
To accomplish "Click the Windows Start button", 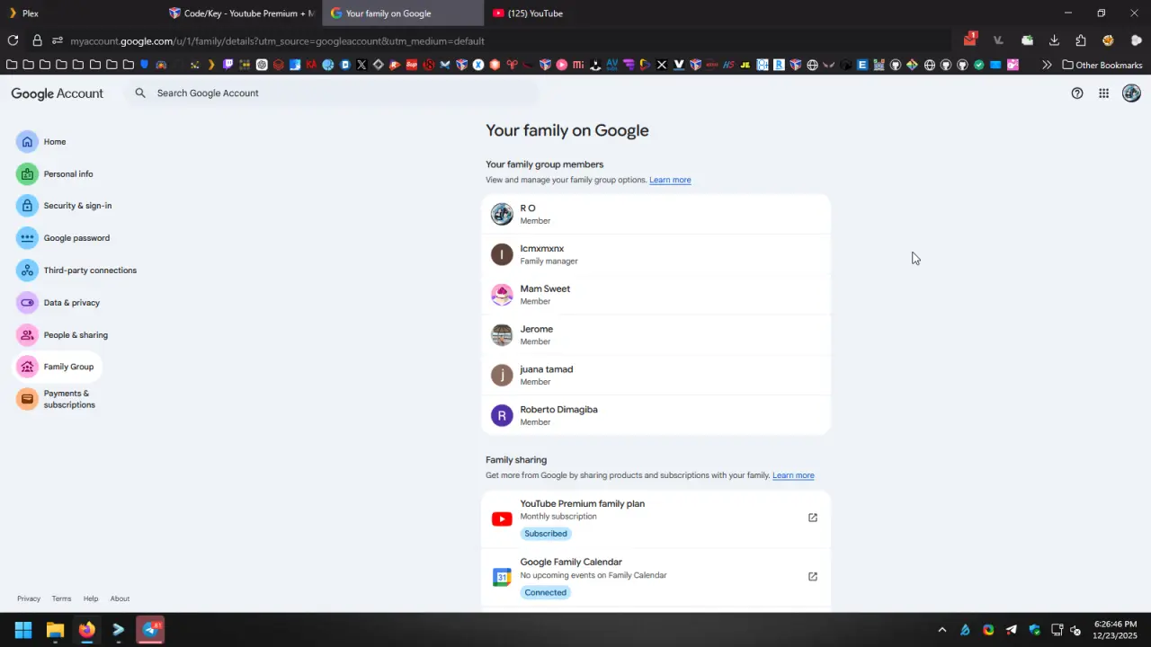I will coord(23,630).
